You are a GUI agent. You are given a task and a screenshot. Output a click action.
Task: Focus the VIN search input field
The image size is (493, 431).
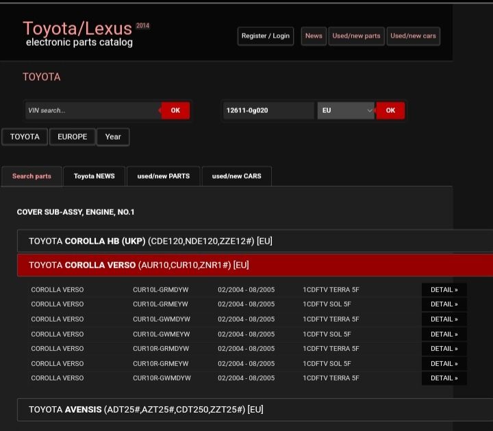[93, 111]
